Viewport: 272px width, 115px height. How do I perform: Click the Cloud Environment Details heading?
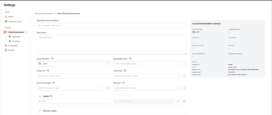[x=206, y=24]
